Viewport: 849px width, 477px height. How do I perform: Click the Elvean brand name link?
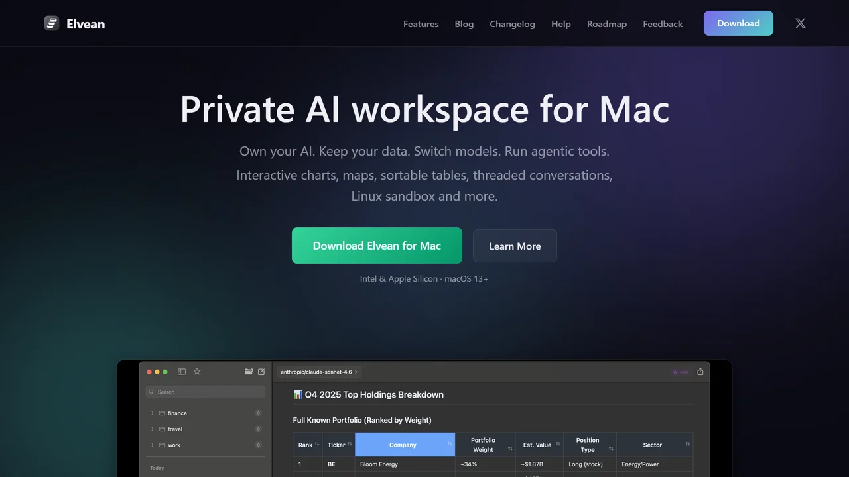(86, 24)
